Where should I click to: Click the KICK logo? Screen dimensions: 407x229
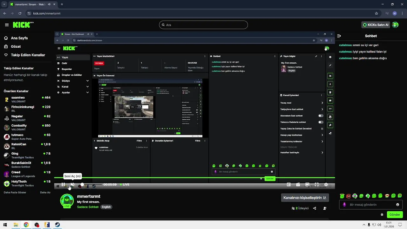(x=23, y=25)
